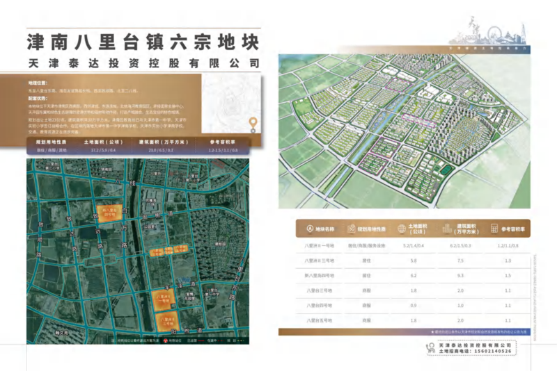557x371 pixels.
Task: Click the 配套优势 heading
Action: tap(38, 99)
